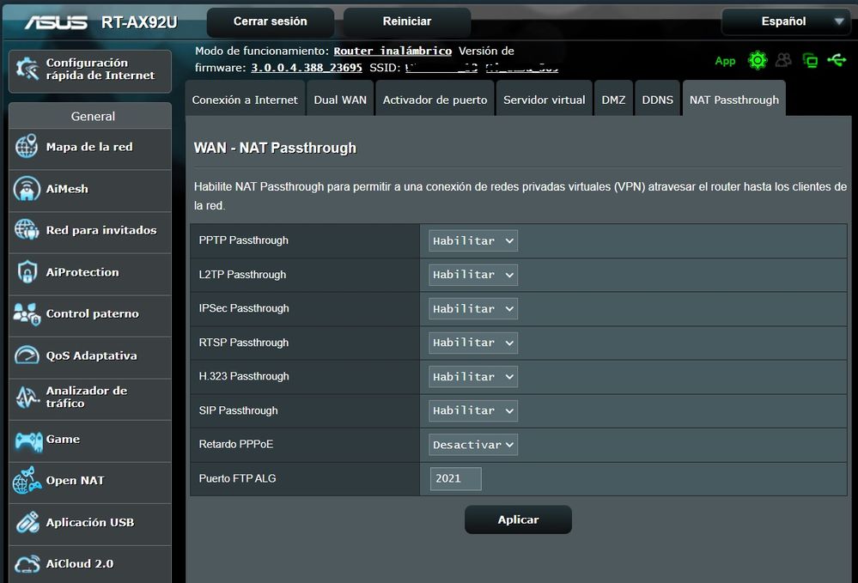This screenshot has height=583, width=858.
Task: Click the USB status icon in header
Action: tap(837, 60)
